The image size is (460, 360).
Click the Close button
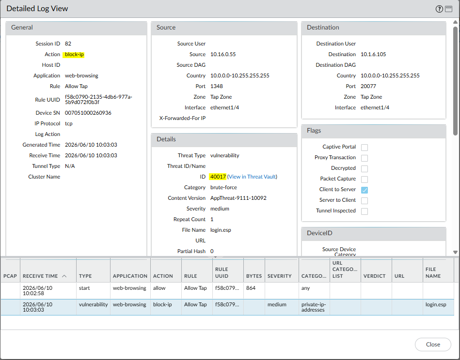[433, 345]
